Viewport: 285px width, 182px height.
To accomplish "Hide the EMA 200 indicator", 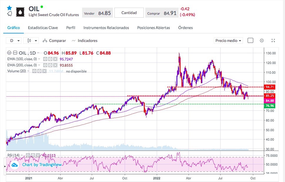I will [x=45, y=65].
